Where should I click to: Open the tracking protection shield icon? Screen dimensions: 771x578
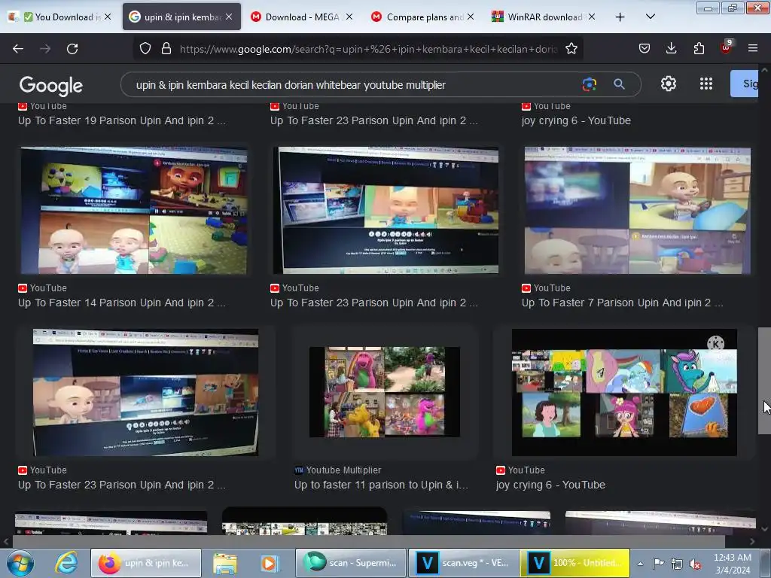145,49
